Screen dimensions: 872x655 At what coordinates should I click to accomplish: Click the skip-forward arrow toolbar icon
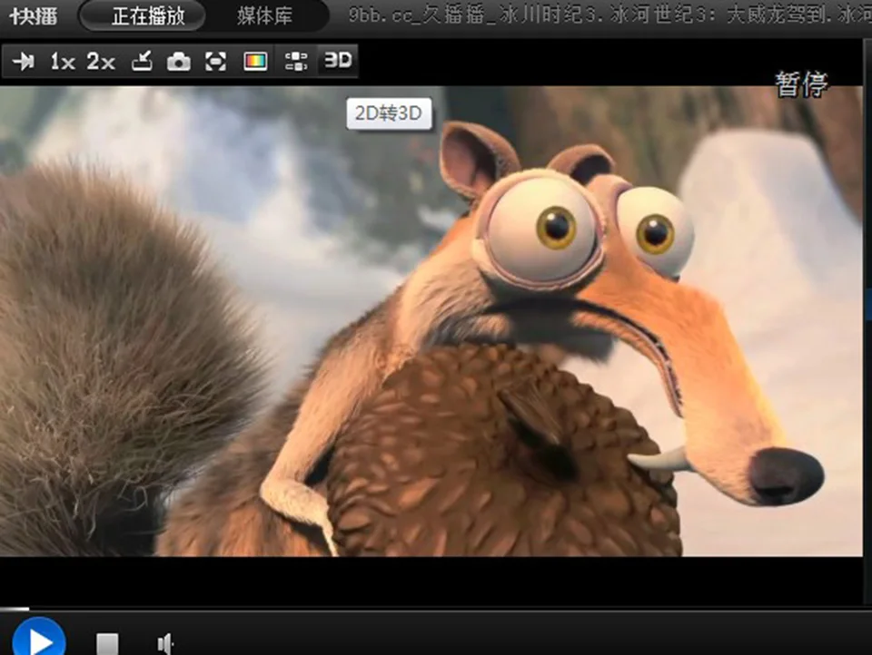tap(24, 61)
